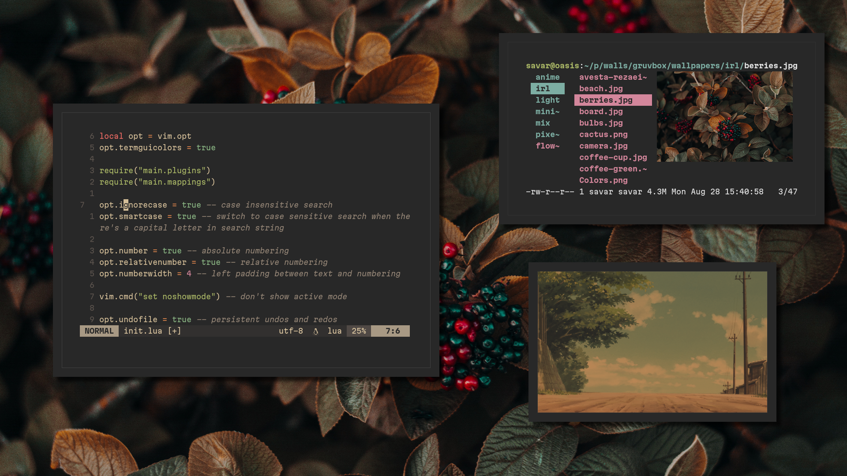Click the require main.plugins line
This screenshot has width=847, height=476.
pyautogui.click(x=155, y=171)
